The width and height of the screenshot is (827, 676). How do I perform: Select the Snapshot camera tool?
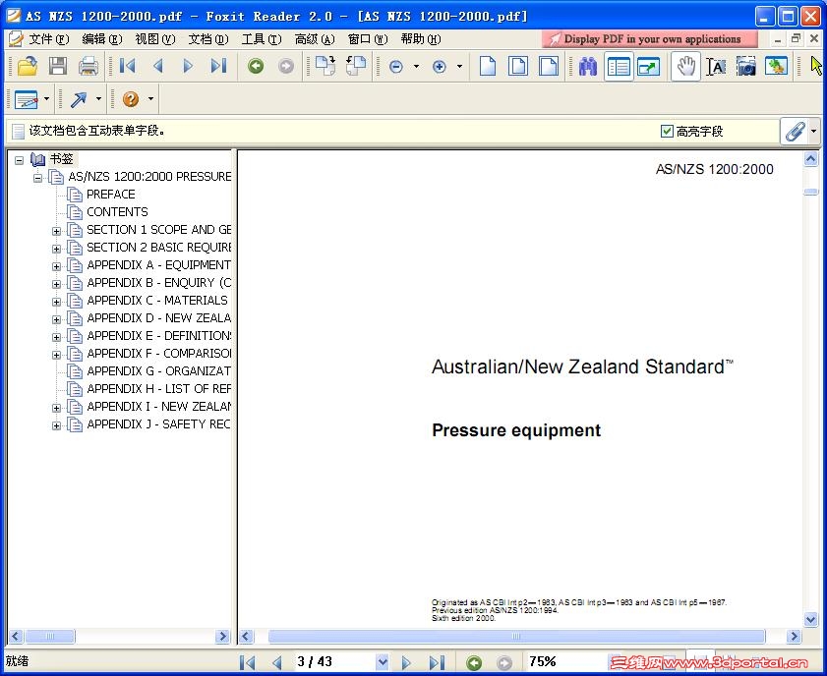tap(745, 67)
